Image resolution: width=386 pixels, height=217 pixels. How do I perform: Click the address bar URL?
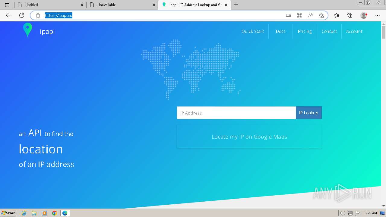tap(59, 15)
